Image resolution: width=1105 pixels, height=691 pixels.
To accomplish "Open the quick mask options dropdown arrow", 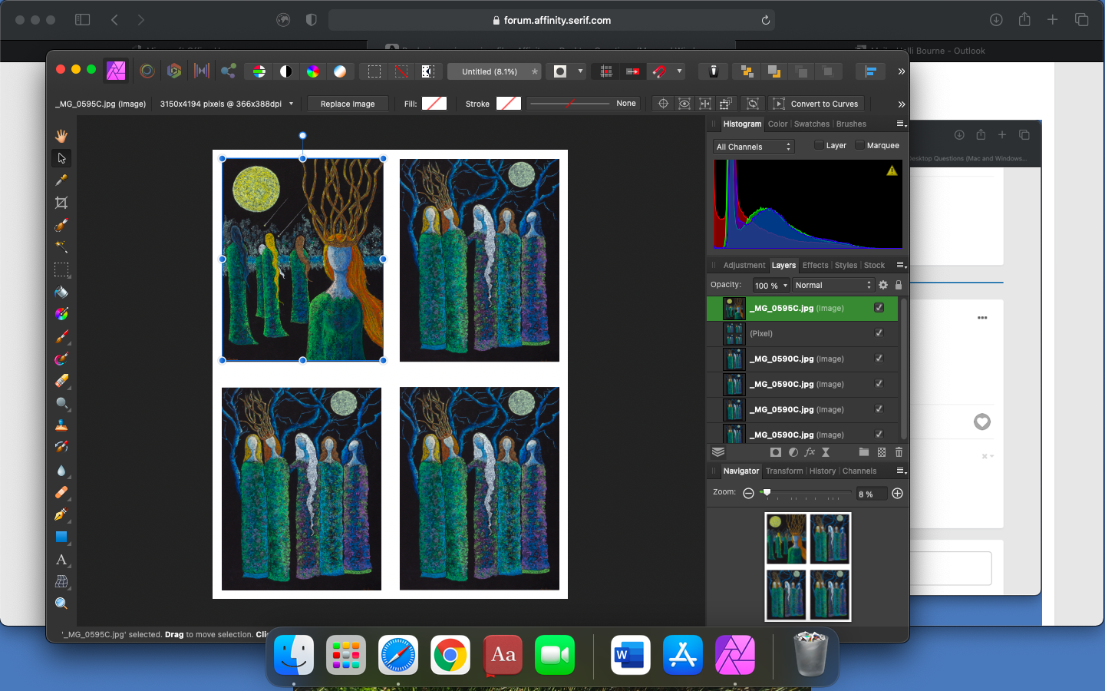I will pos(580,71).
